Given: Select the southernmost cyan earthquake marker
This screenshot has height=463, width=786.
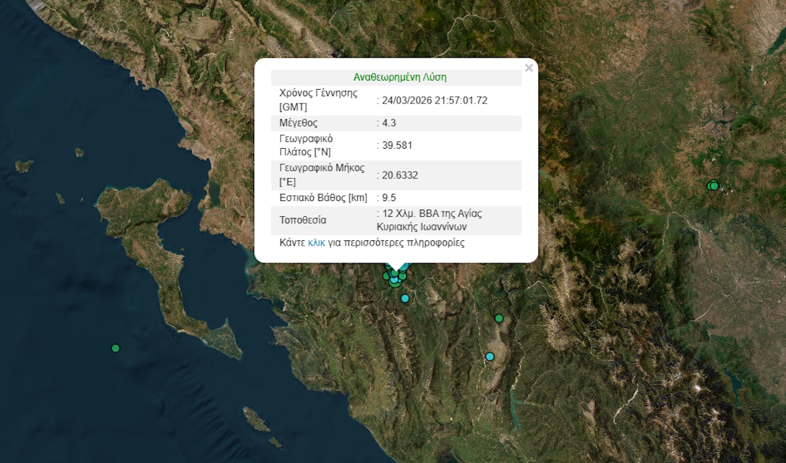Looking at the screenshot, I should 490,356.
